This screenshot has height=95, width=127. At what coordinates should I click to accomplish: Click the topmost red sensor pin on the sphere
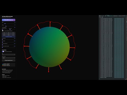[x=50, y=22]
